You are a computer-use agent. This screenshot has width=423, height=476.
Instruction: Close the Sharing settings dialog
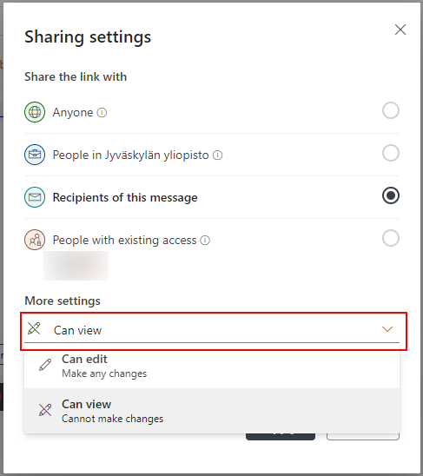[x=400, y=30]
